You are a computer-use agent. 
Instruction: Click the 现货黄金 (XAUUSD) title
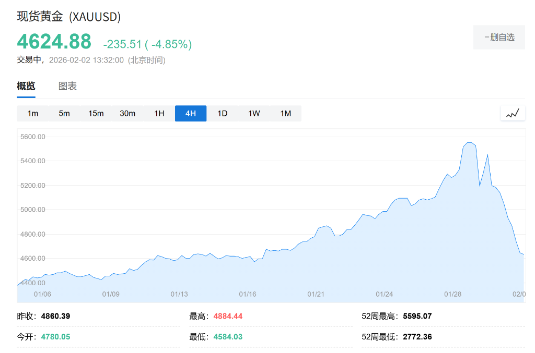point(68,17)
